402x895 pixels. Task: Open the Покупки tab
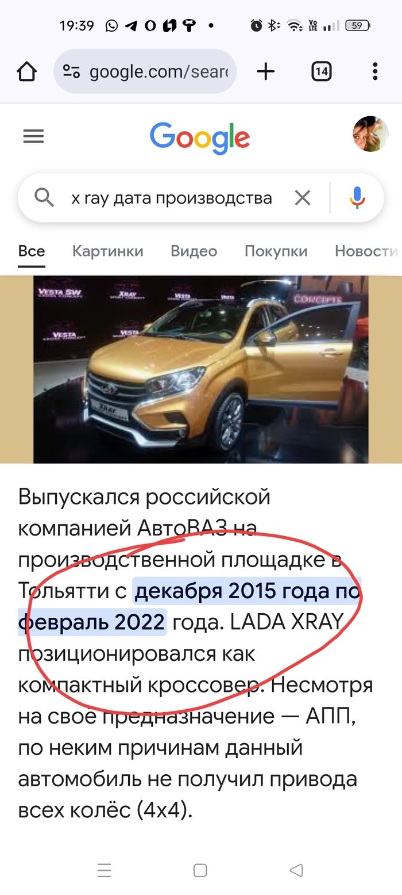pos(276,251)
